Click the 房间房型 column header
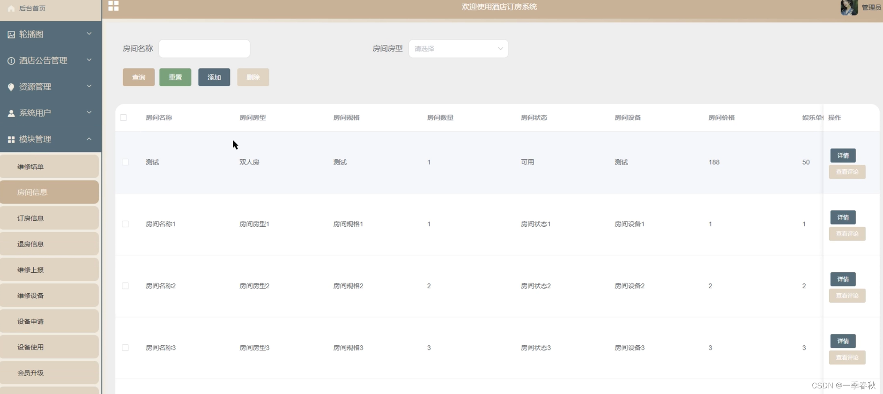Screen dimensions: 883x394 point(252,118)
